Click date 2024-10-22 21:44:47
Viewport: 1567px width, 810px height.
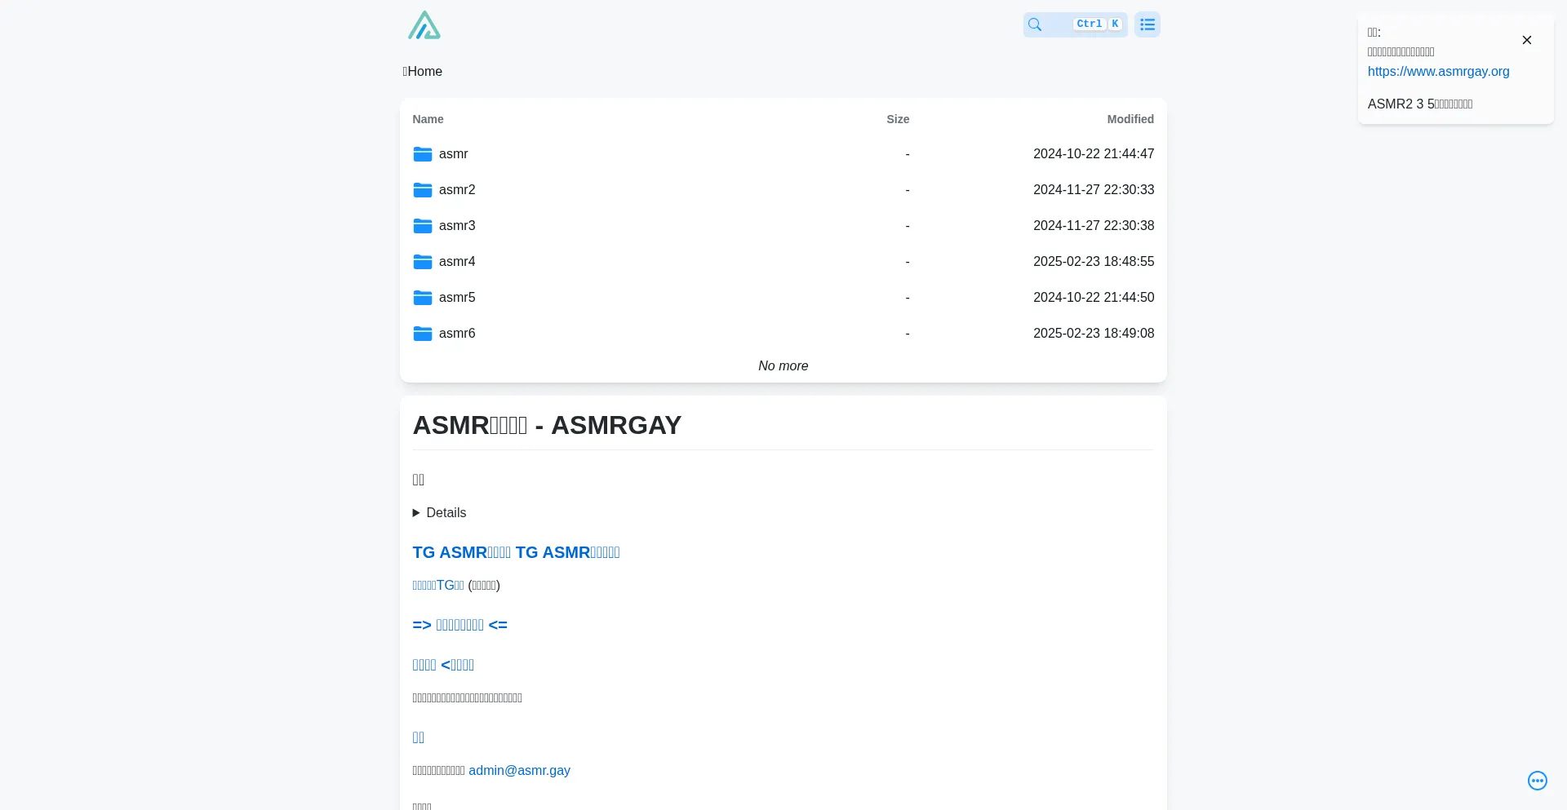(1094, 154)
